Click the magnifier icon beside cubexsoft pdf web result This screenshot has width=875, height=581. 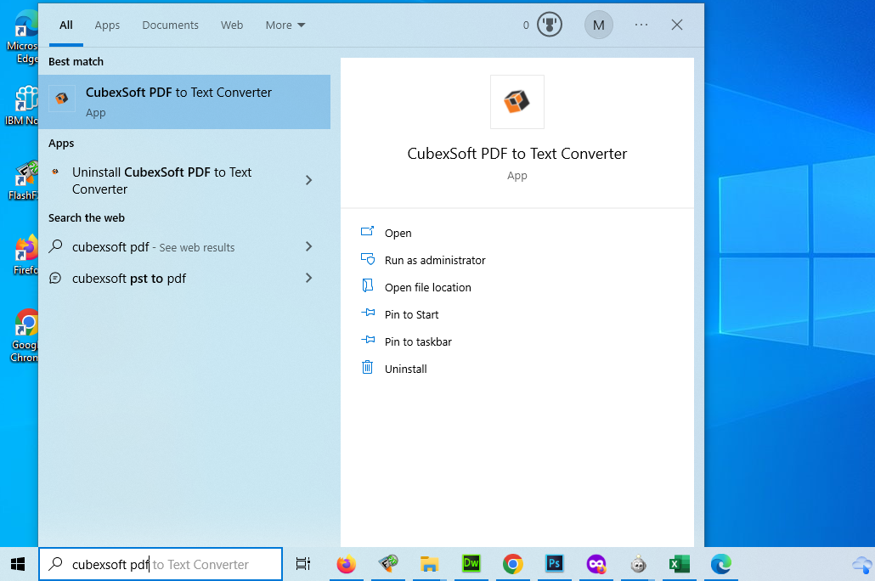56,246
